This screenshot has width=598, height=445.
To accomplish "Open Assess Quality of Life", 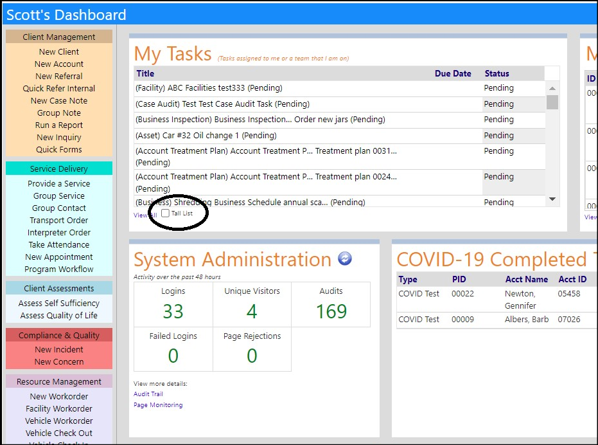I will pyautogui.click(x=59, y=315).
